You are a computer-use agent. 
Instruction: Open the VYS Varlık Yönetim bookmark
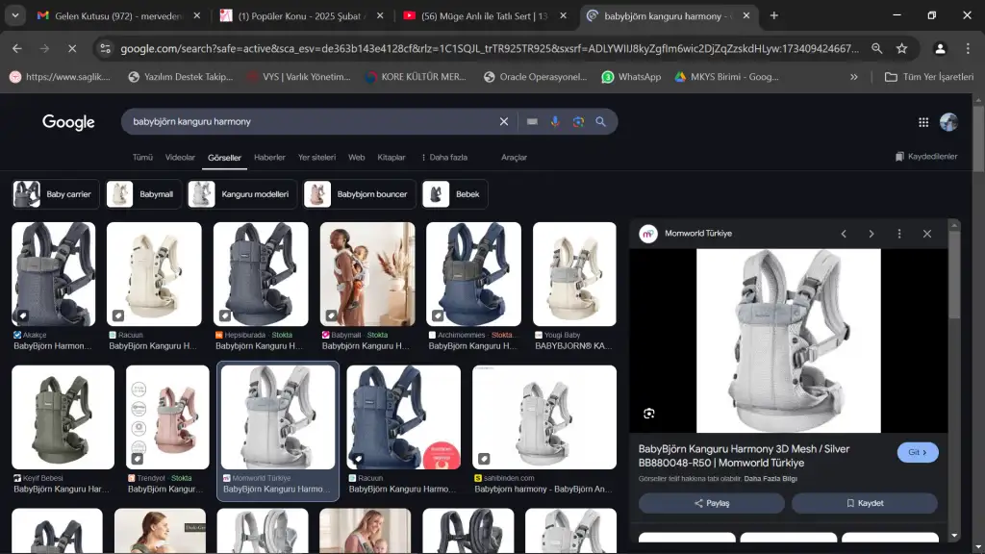coord(299,77)
